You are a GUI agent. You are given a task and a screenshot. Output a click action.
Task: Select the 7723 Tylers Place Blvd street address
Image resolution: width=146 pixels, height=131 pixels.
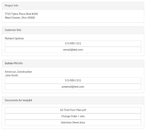(18, 14)
